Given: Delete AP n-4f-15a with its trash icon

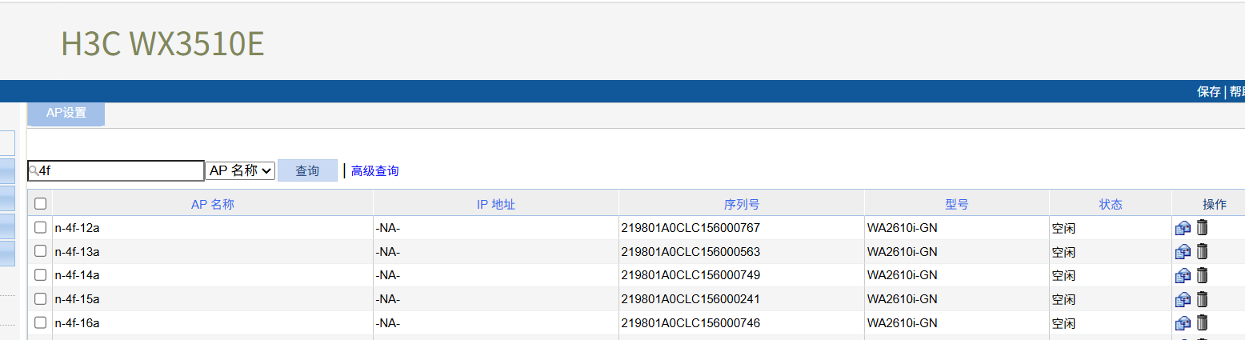Looking at the screenshot, I should click(1202, 299).
